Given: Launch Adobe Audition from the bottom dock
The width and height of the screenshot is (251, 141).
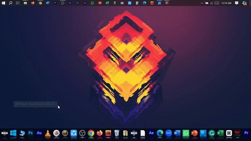Looking at the screenshot, I should click(x=39, y=133).
